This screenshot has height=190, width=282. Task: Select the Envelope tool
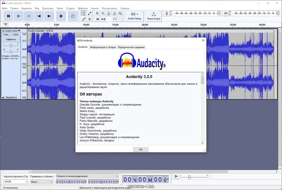pyautogui.click(x=89, y=14)
